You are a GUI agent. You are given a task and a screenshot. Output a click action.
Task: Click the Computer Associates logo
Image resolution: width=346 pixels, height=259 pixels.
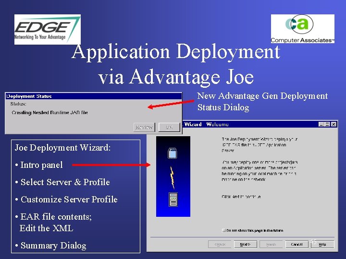point(303,29)
